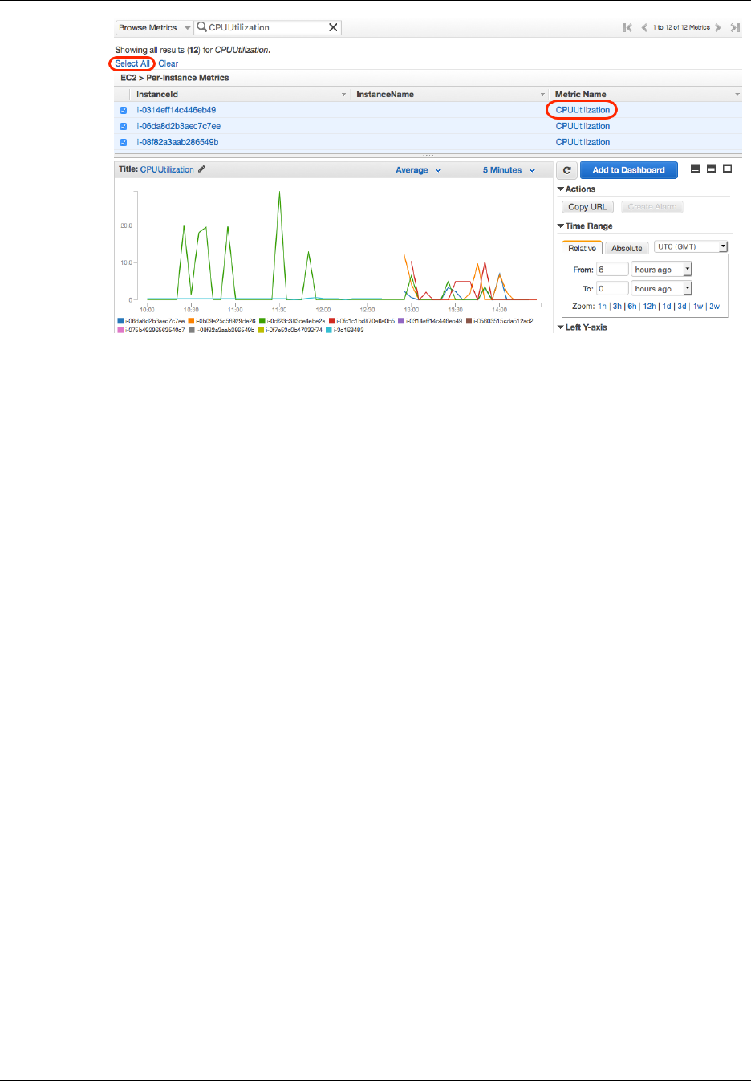Open CPUUtilization metric for i-0314eff14c446eb49
Screen dimensions: 751x1081
pos(583,110)
